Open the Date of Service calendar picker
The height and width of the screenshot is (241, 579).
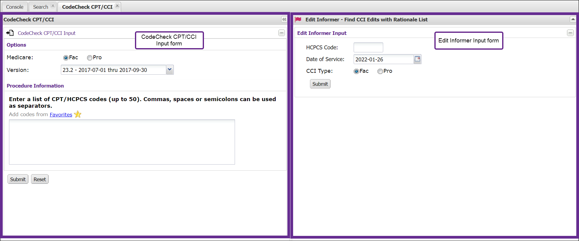pos(418,59)
